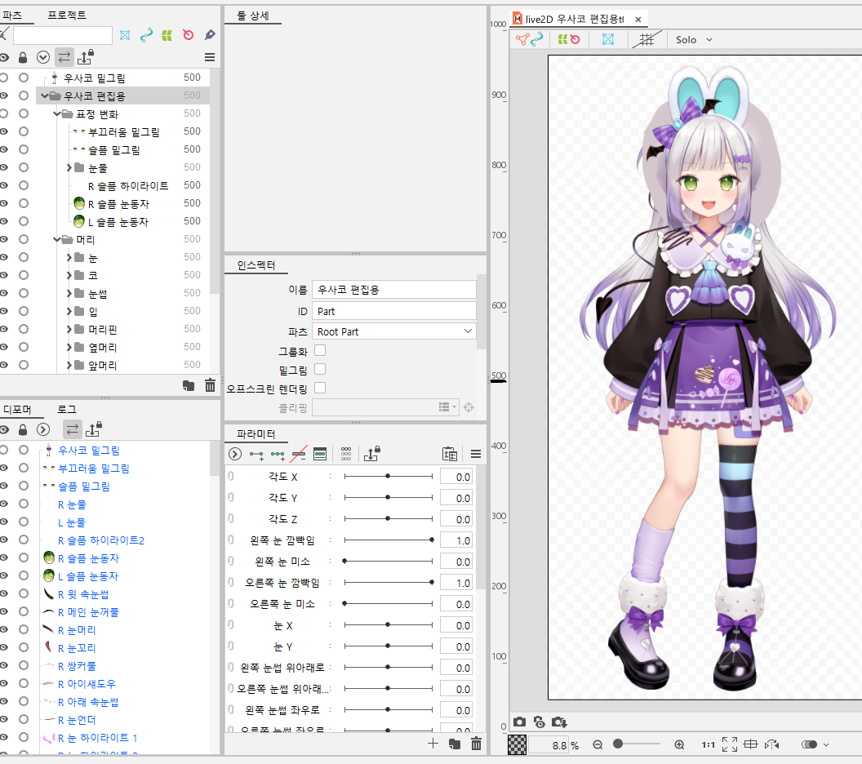This screenshot has height=764, width=862.
Task: Select 부끄러움 밑그림 in Parts list
Action: (x=124, y=132)
